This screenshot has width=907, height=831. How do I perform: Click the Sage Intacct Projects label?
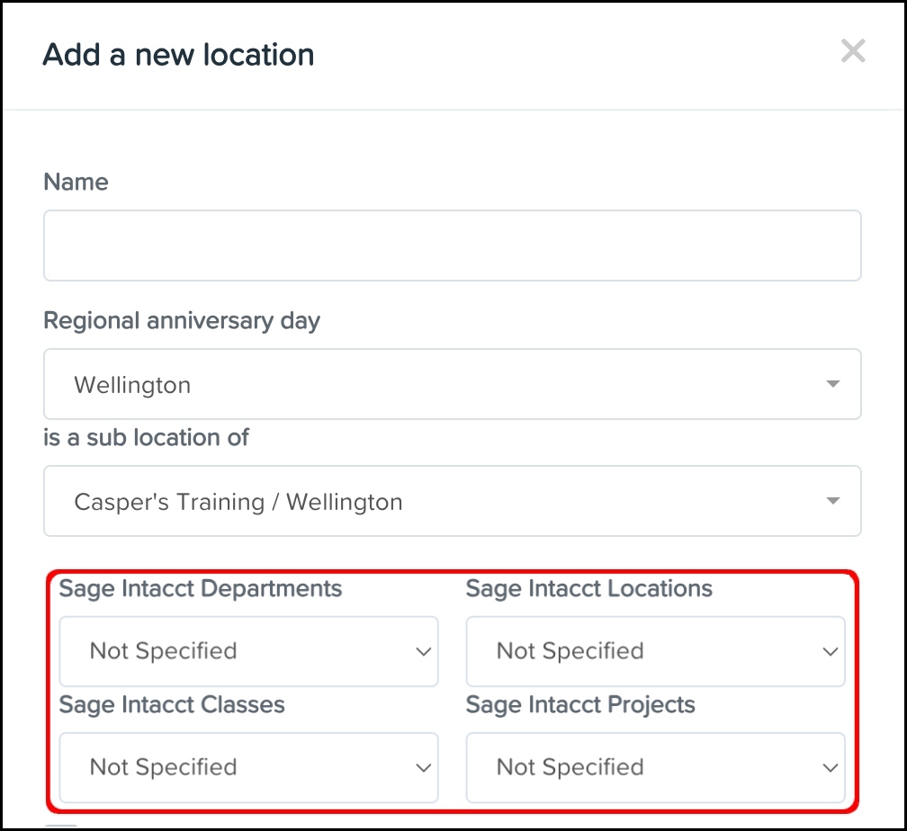[580, 704]
